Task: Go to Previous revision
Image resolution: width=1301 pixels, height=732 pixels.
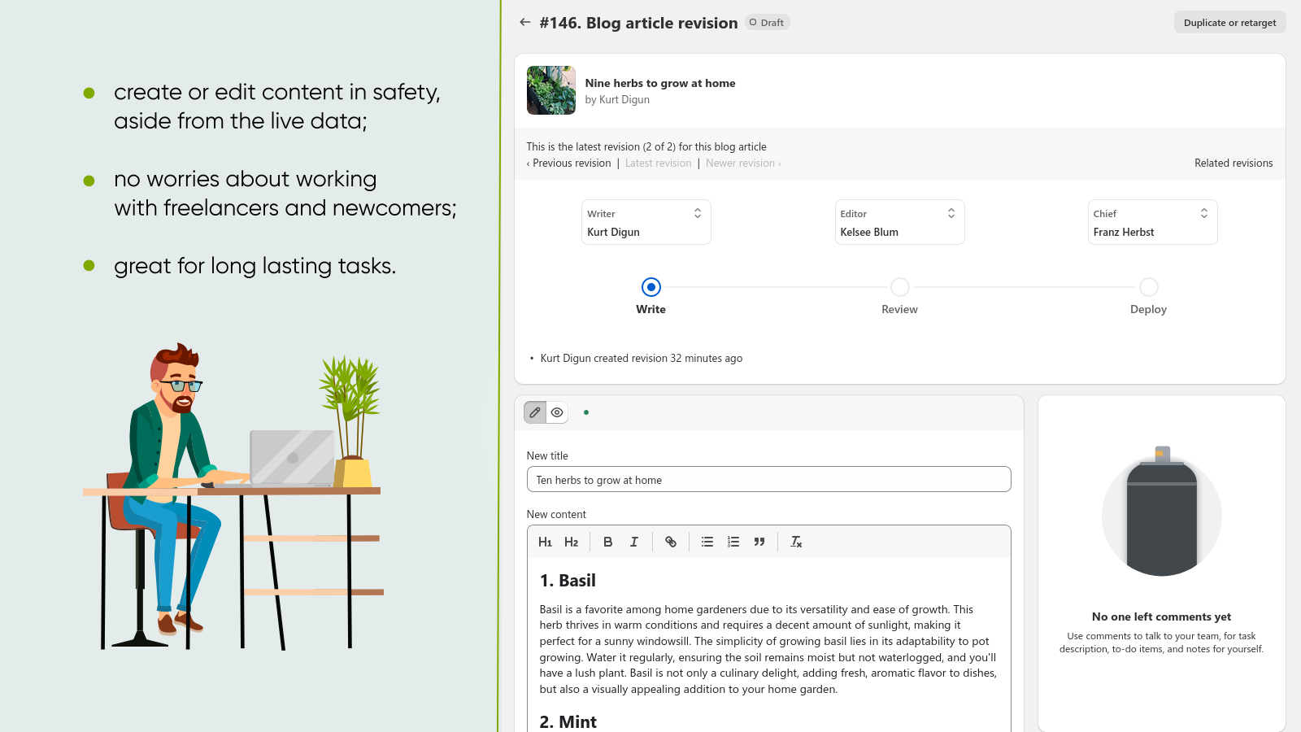Action: pos(569,163)
